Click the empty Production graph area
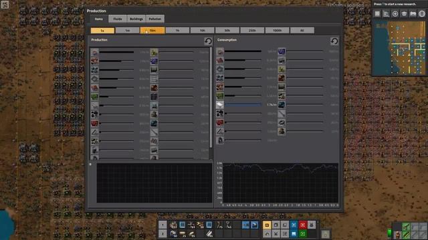 point(154,183)
